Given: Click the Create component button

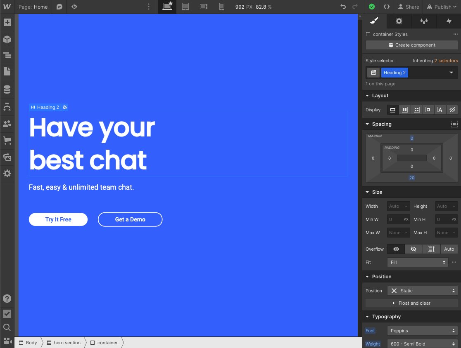Looking at the screenshot, I should click(x=411, y=45).
